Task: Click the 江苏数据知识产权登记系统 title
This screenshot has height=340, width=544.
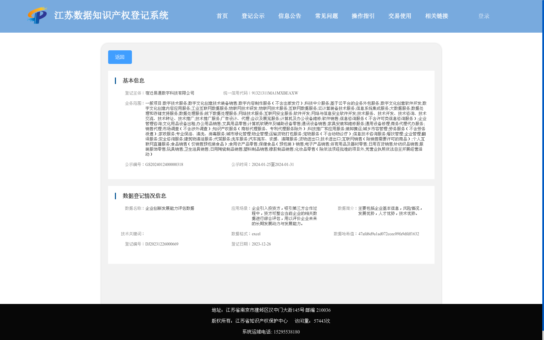Action: [111, 16]
